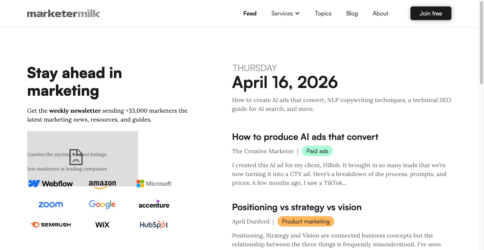Click the Wix logo
This screenshot has width=484, height=250.
point(102,225)
